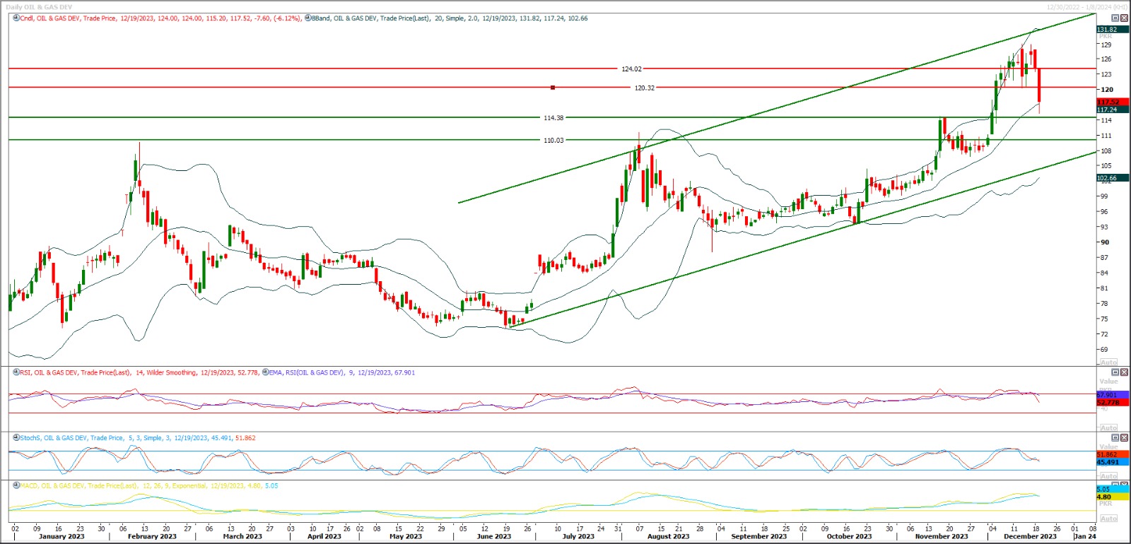This screenshot has width=1131, height=544.
Task: Click December 2023 on the time axis
Action: (x=1030, y=537)
